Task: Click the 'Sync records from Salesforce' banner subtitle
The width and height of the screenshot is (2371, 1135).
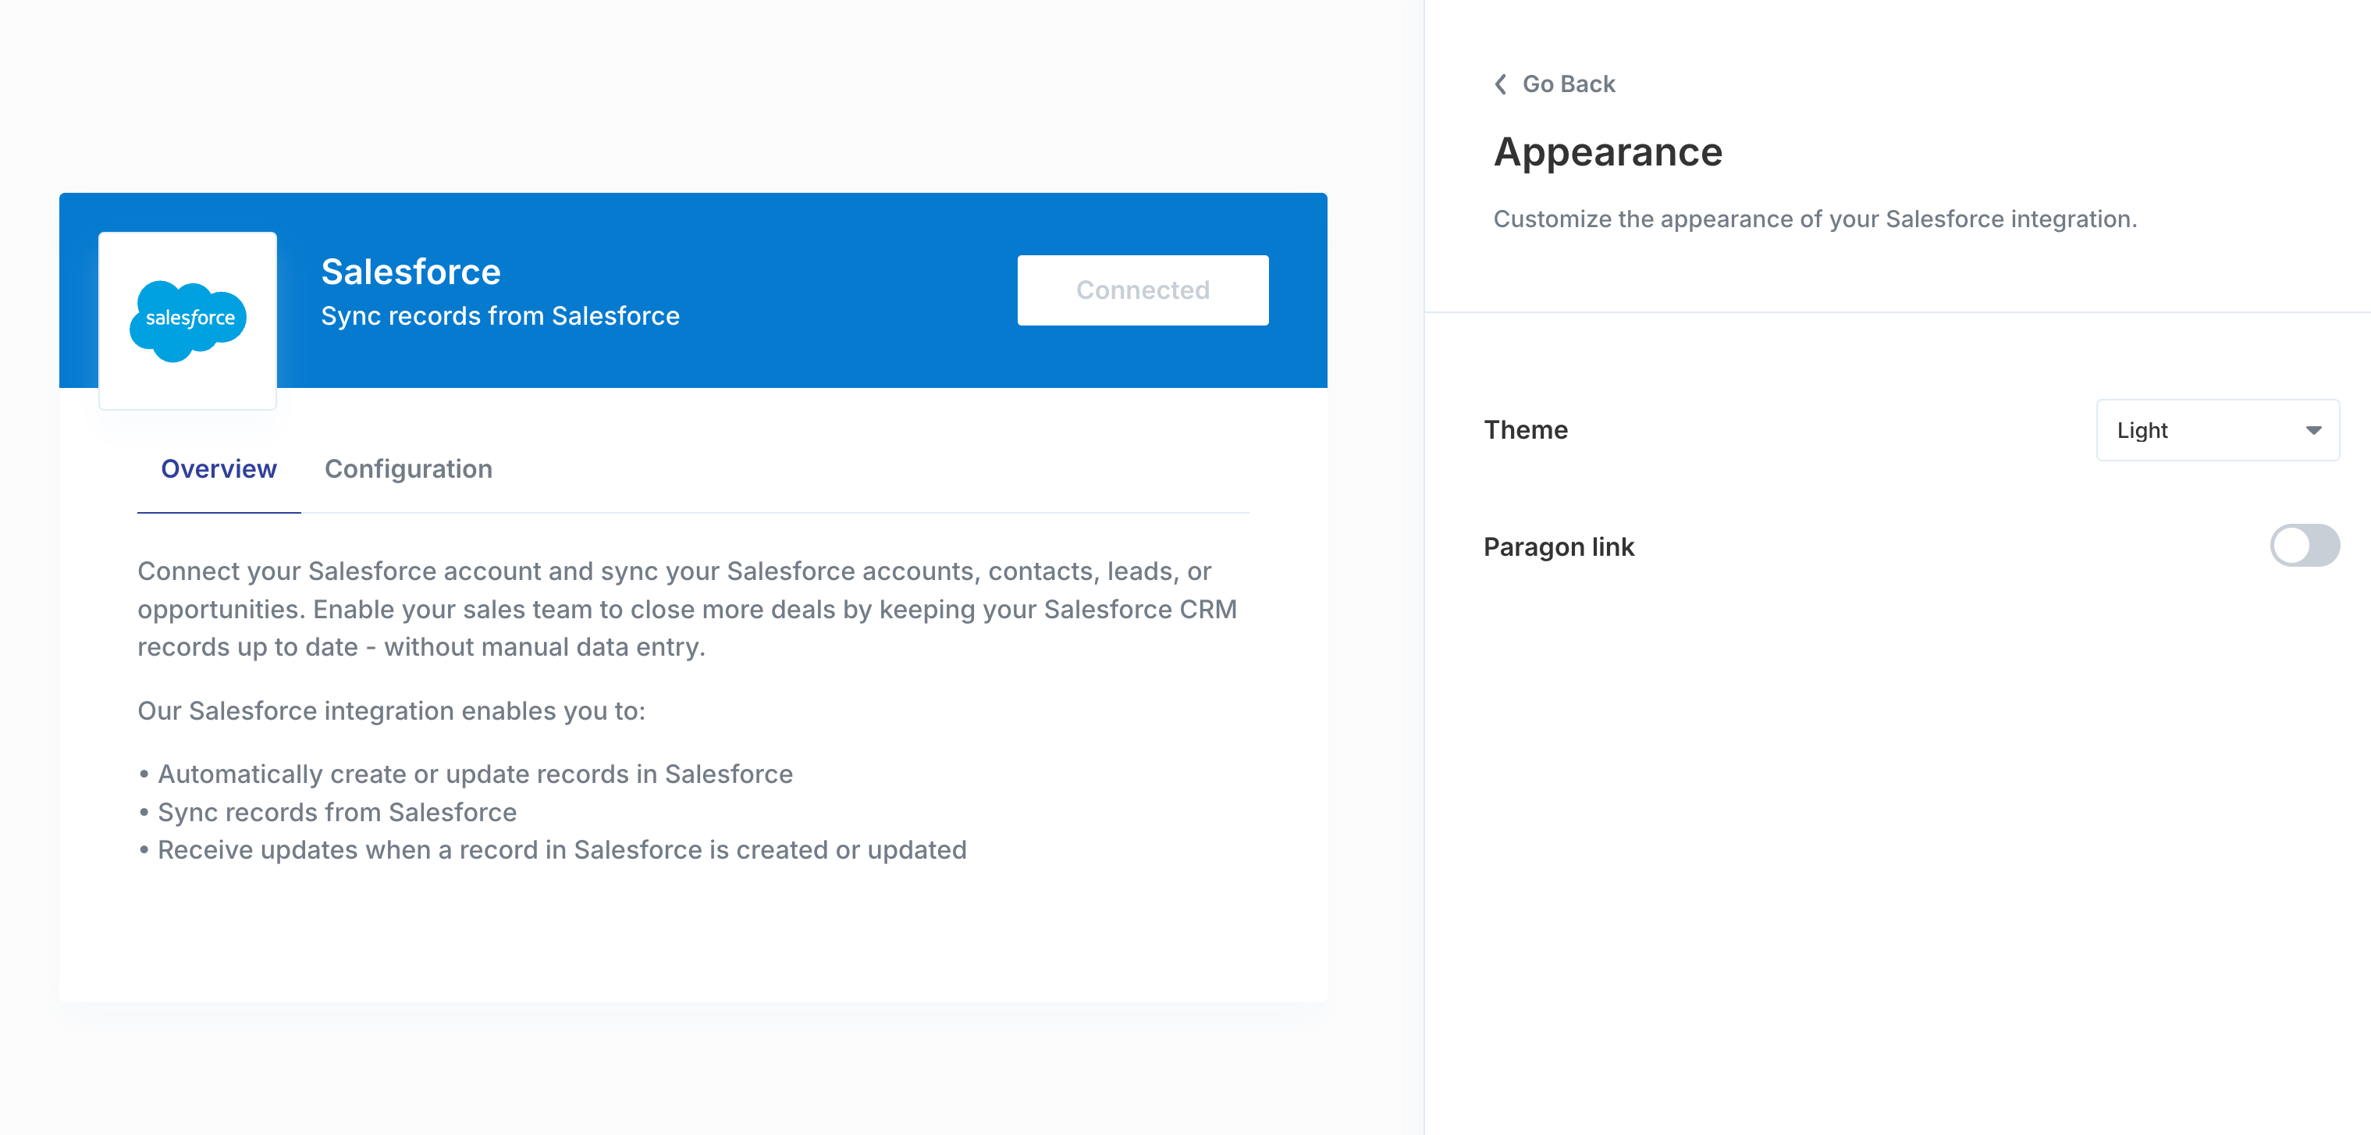Action: (x=499, y=315)
